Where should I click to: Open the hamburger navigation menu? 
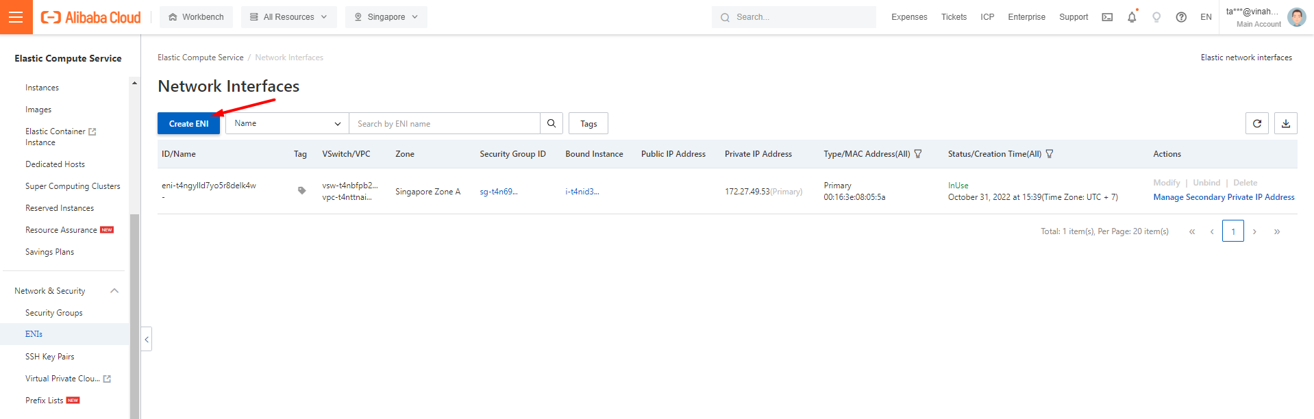pos(16,17)
